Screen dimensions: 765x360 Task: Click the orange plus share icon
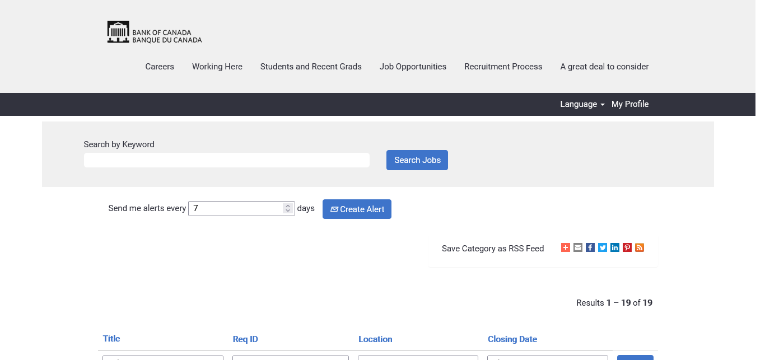pyautogui.click(x=566, y=247)
